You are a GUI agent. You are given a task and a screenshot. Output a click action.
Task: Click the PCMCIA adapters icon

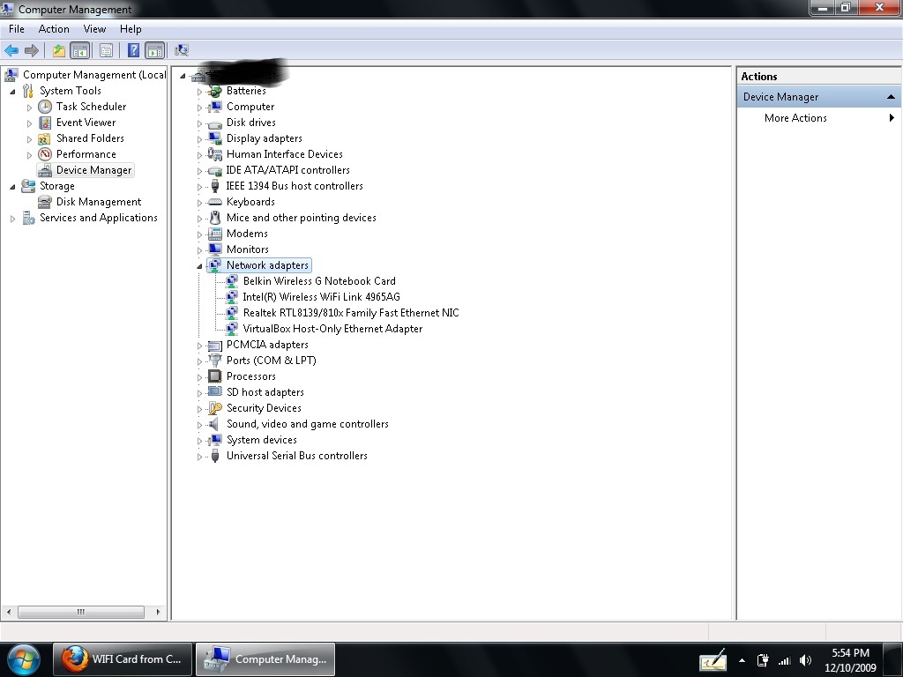coord(214,346)
